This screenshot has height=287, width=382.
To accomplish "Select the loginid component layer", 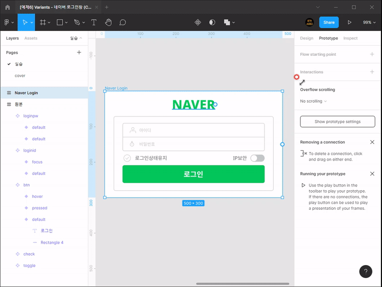I will tap(44, 150).
